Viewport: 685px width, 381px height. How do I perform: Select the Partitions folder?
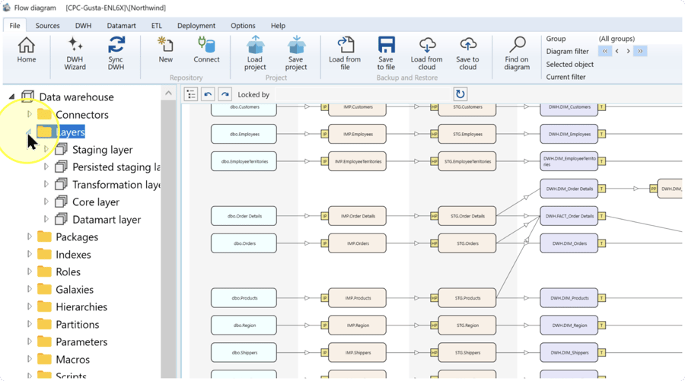pyautogui.click(x=78, y=324)
